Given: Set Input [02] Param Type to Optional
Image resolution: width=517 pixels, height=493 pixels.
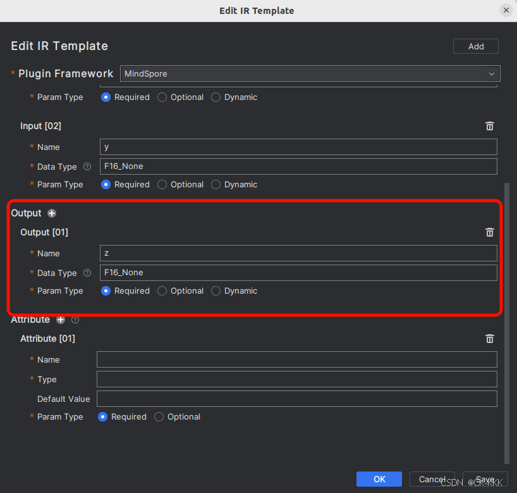Looking at the screenshot, I should pyautogui.click(x=162, y=185).
